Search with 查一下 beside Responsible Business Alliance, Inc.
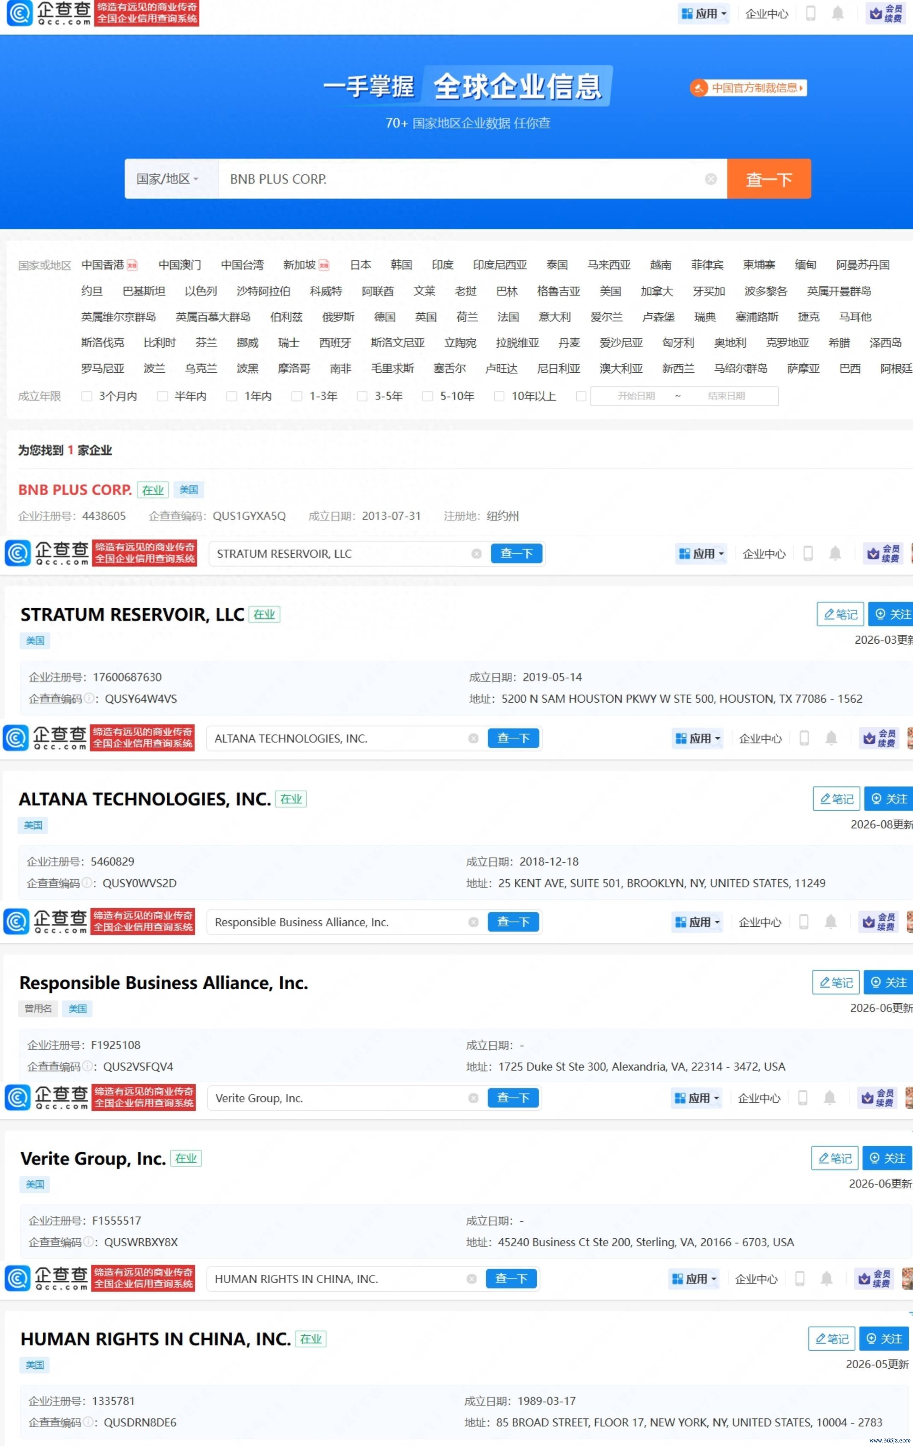Image resolution: width=913 pixels, height=1446 pixels. pyautogui.click(x=513, y=922)
